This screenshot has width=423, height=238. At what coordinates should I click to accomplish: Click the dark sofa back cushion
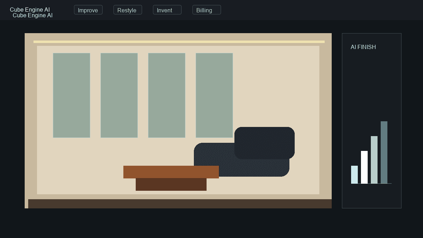(264, 143)
